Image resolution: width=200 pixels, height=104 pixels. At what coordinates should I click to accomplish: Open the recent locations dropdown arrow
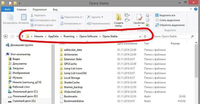point(17,36)
